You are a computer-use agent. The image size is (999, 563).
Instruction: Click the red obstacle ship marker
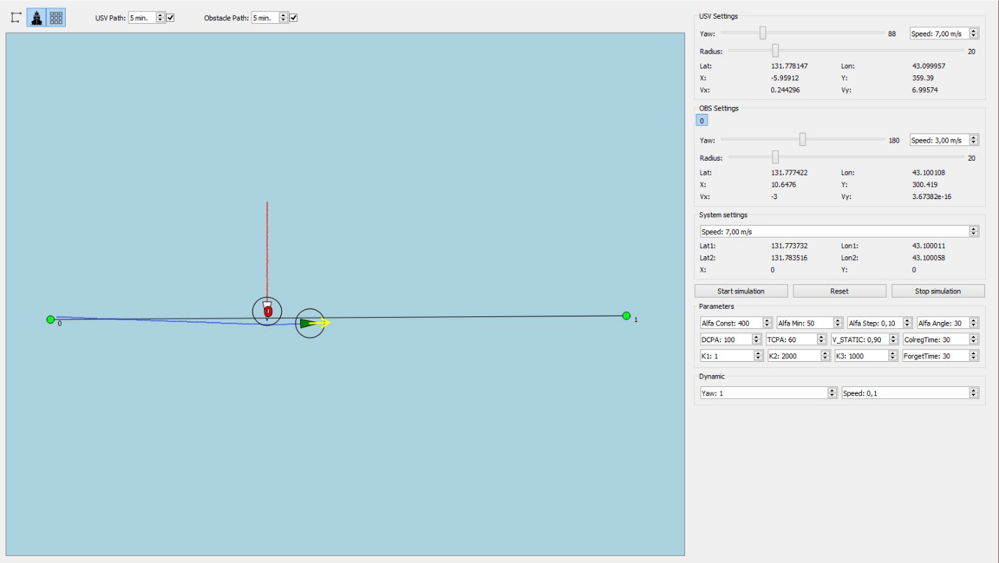point(268,312)
